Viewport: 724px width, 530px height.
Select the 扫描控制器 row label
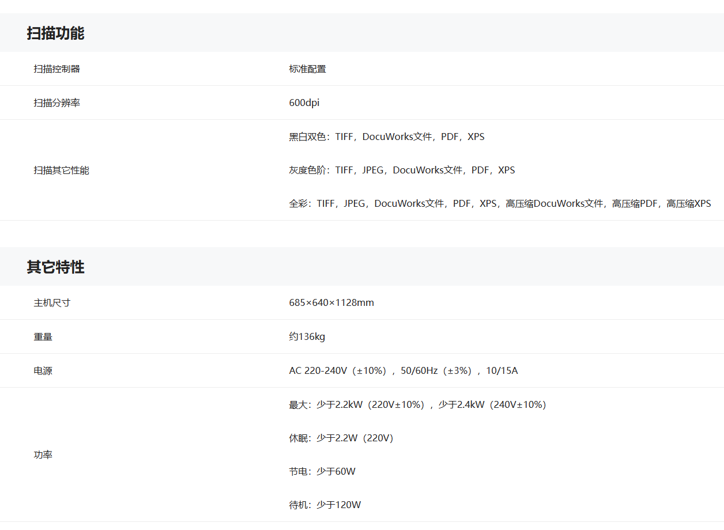56,69
